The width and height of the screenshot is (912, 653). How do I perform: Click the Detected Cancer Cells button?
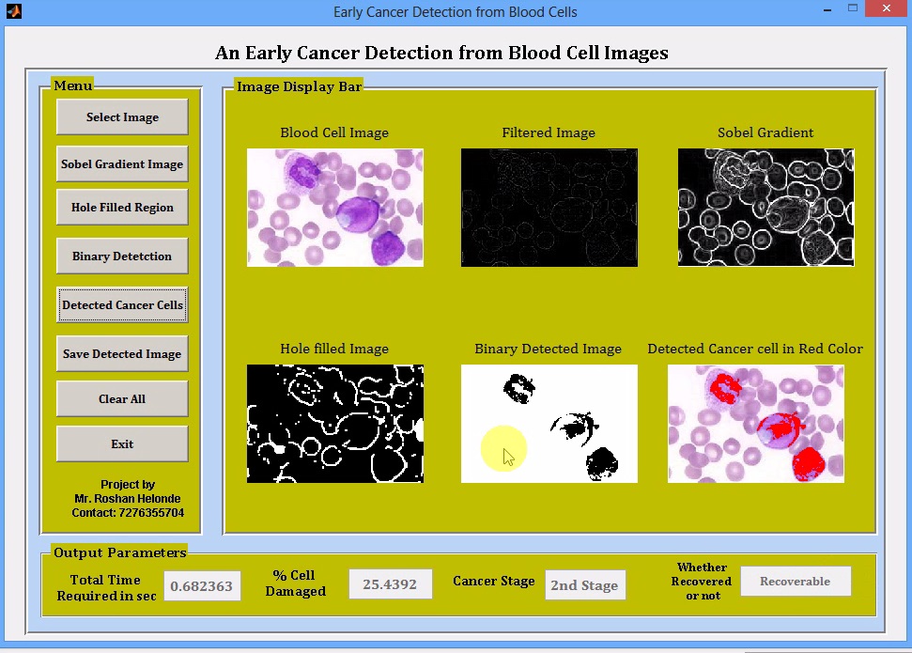pyautogui.click(x=121, y=304)
